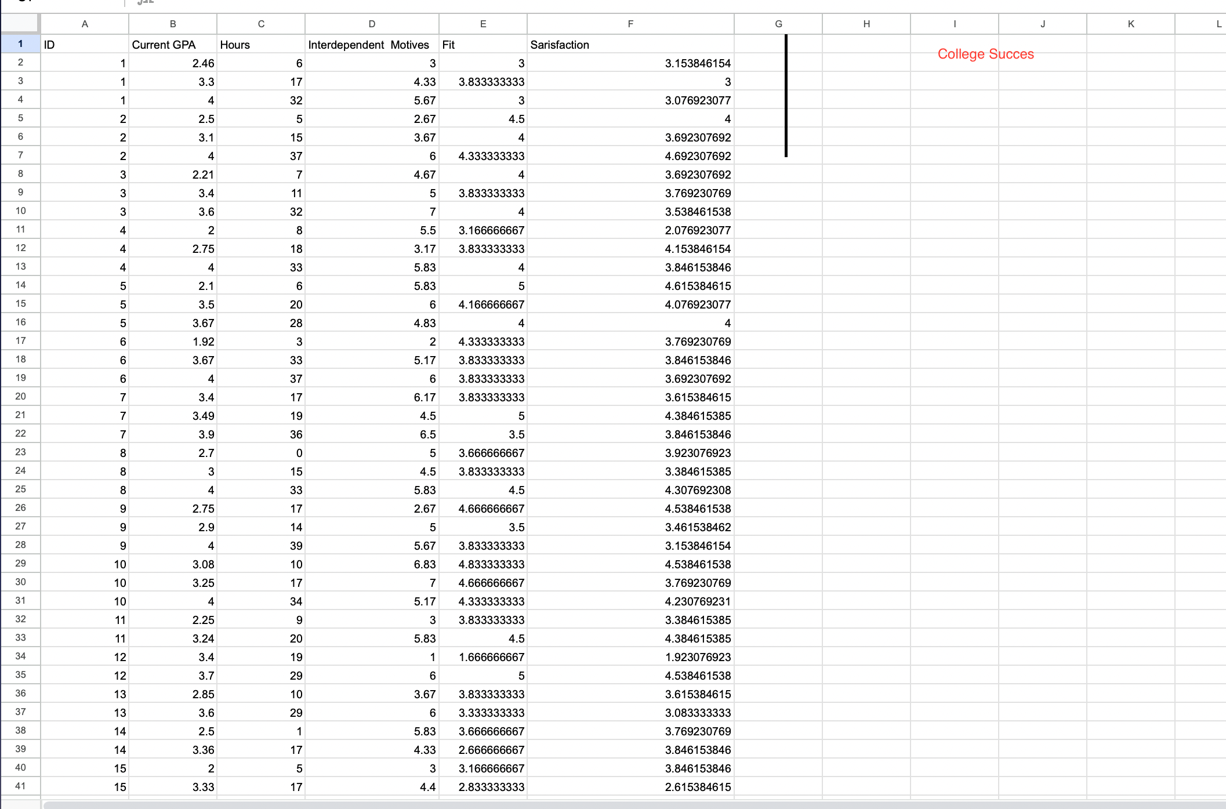Select the cell containing Interdependent Motives
This screenshot has height=809, width=1226.
[371, 43]
